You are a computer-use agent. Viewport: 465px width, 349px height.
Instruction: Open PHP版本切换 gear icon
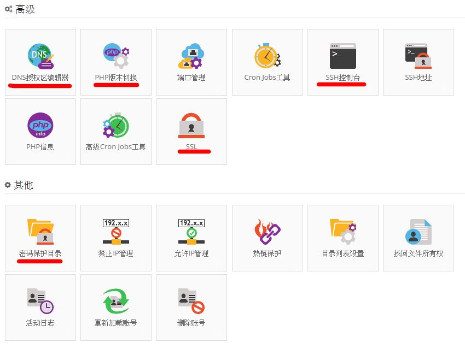pos(116,56)
